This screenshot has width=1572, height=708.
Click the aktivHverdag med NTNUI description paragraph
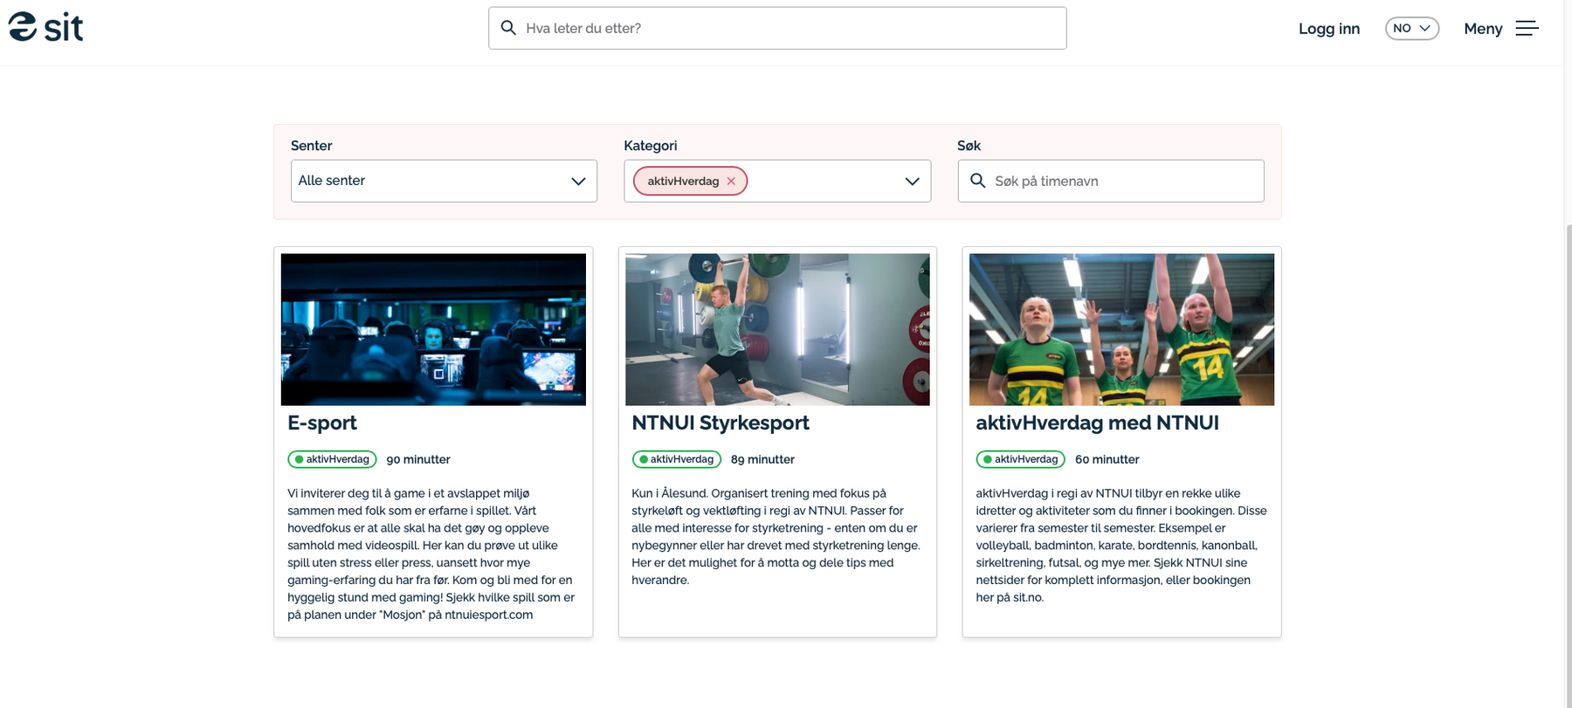click(1121, 546)
